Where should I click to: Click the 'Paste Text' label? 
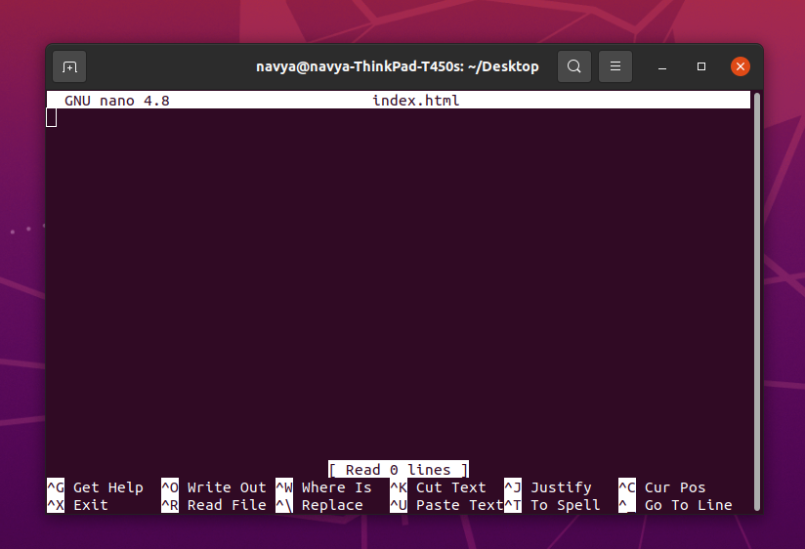[460, 505]
